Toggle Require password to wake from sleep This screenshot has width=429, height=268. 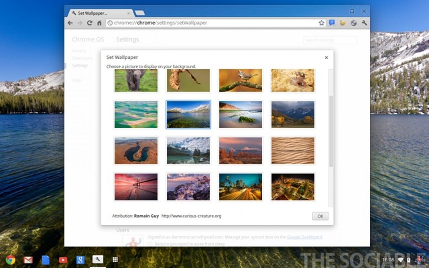pos(150,244)
